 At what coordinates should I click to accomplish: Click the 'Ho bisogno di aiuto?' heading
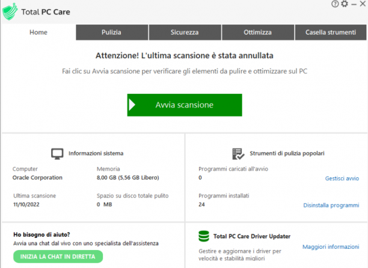(x=41, y=234)
